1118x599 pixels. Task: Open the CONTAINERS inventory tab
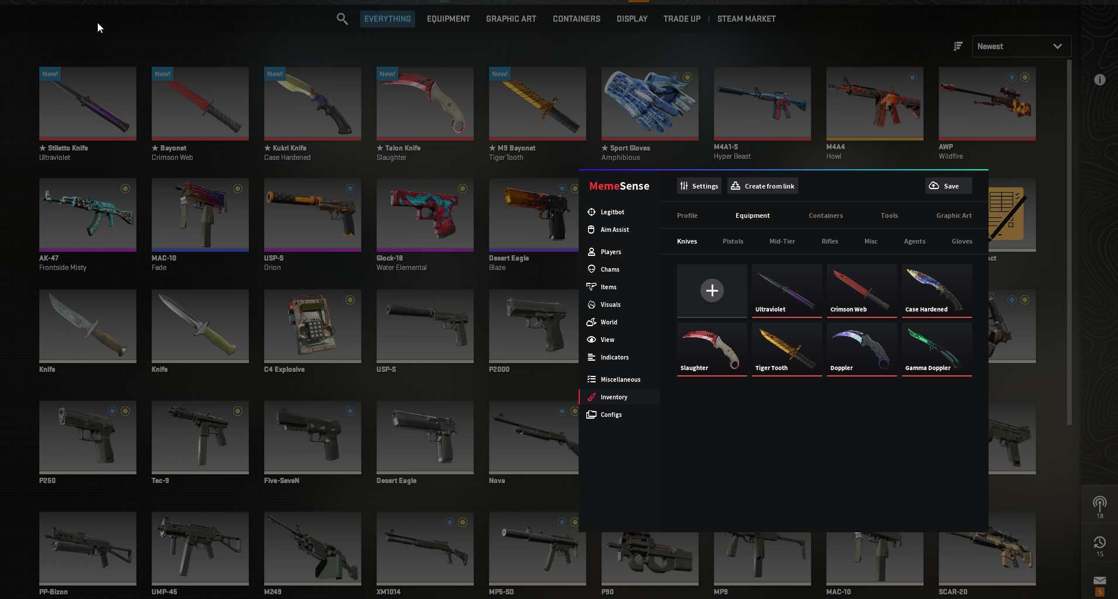tap(576, 19)
